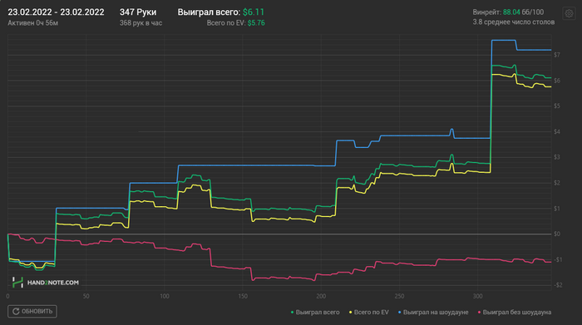Toggle the Выиграл без шоудауна legend entry
582x325 pixels.
pos(515,313)
